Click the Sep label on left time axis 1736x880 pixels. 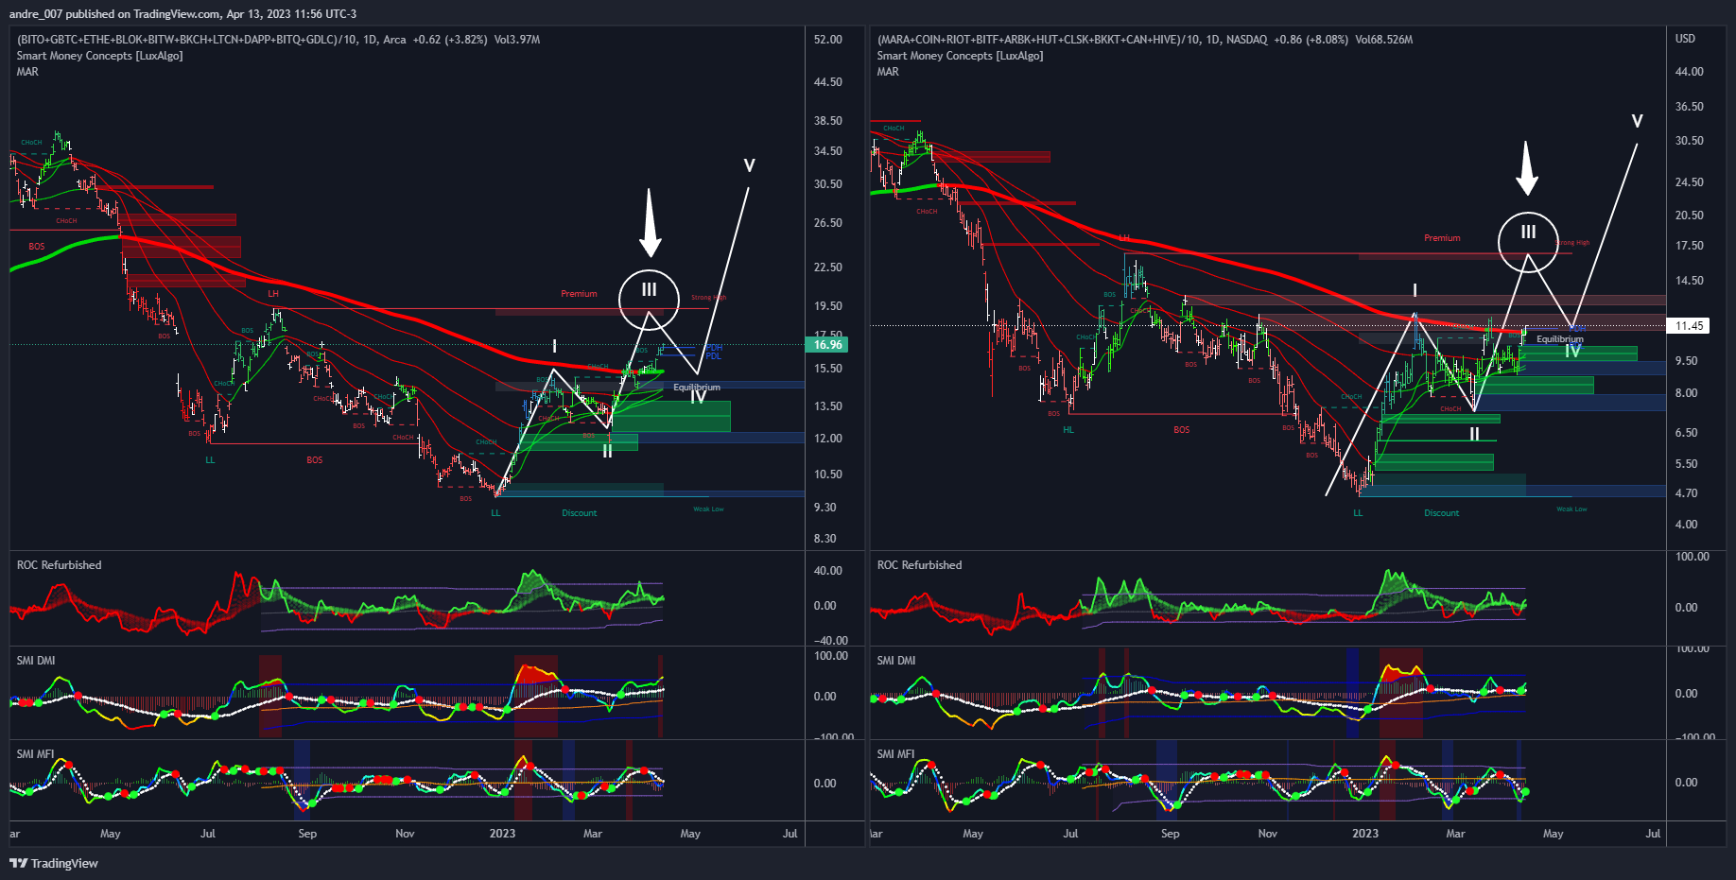point(307,834)
